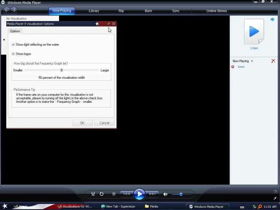Skip to the next track
The width and height of the screenshot is (280, 210).
(152, 194)
